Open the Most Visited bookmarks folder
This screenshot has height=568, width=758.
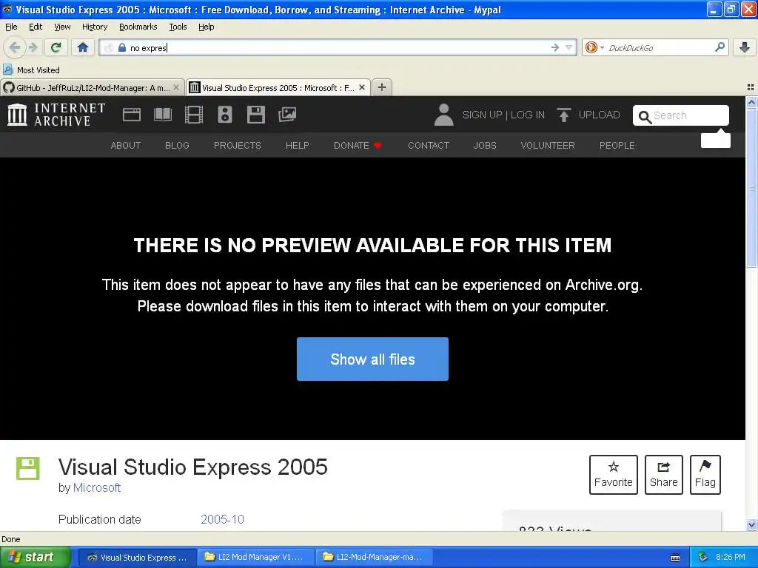click(x=31, y=70)
